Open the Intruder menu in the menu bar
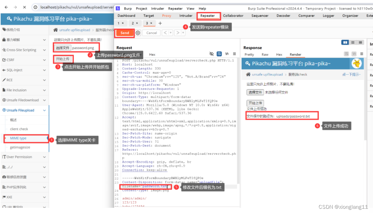373x213 pixels. (157, 8)
